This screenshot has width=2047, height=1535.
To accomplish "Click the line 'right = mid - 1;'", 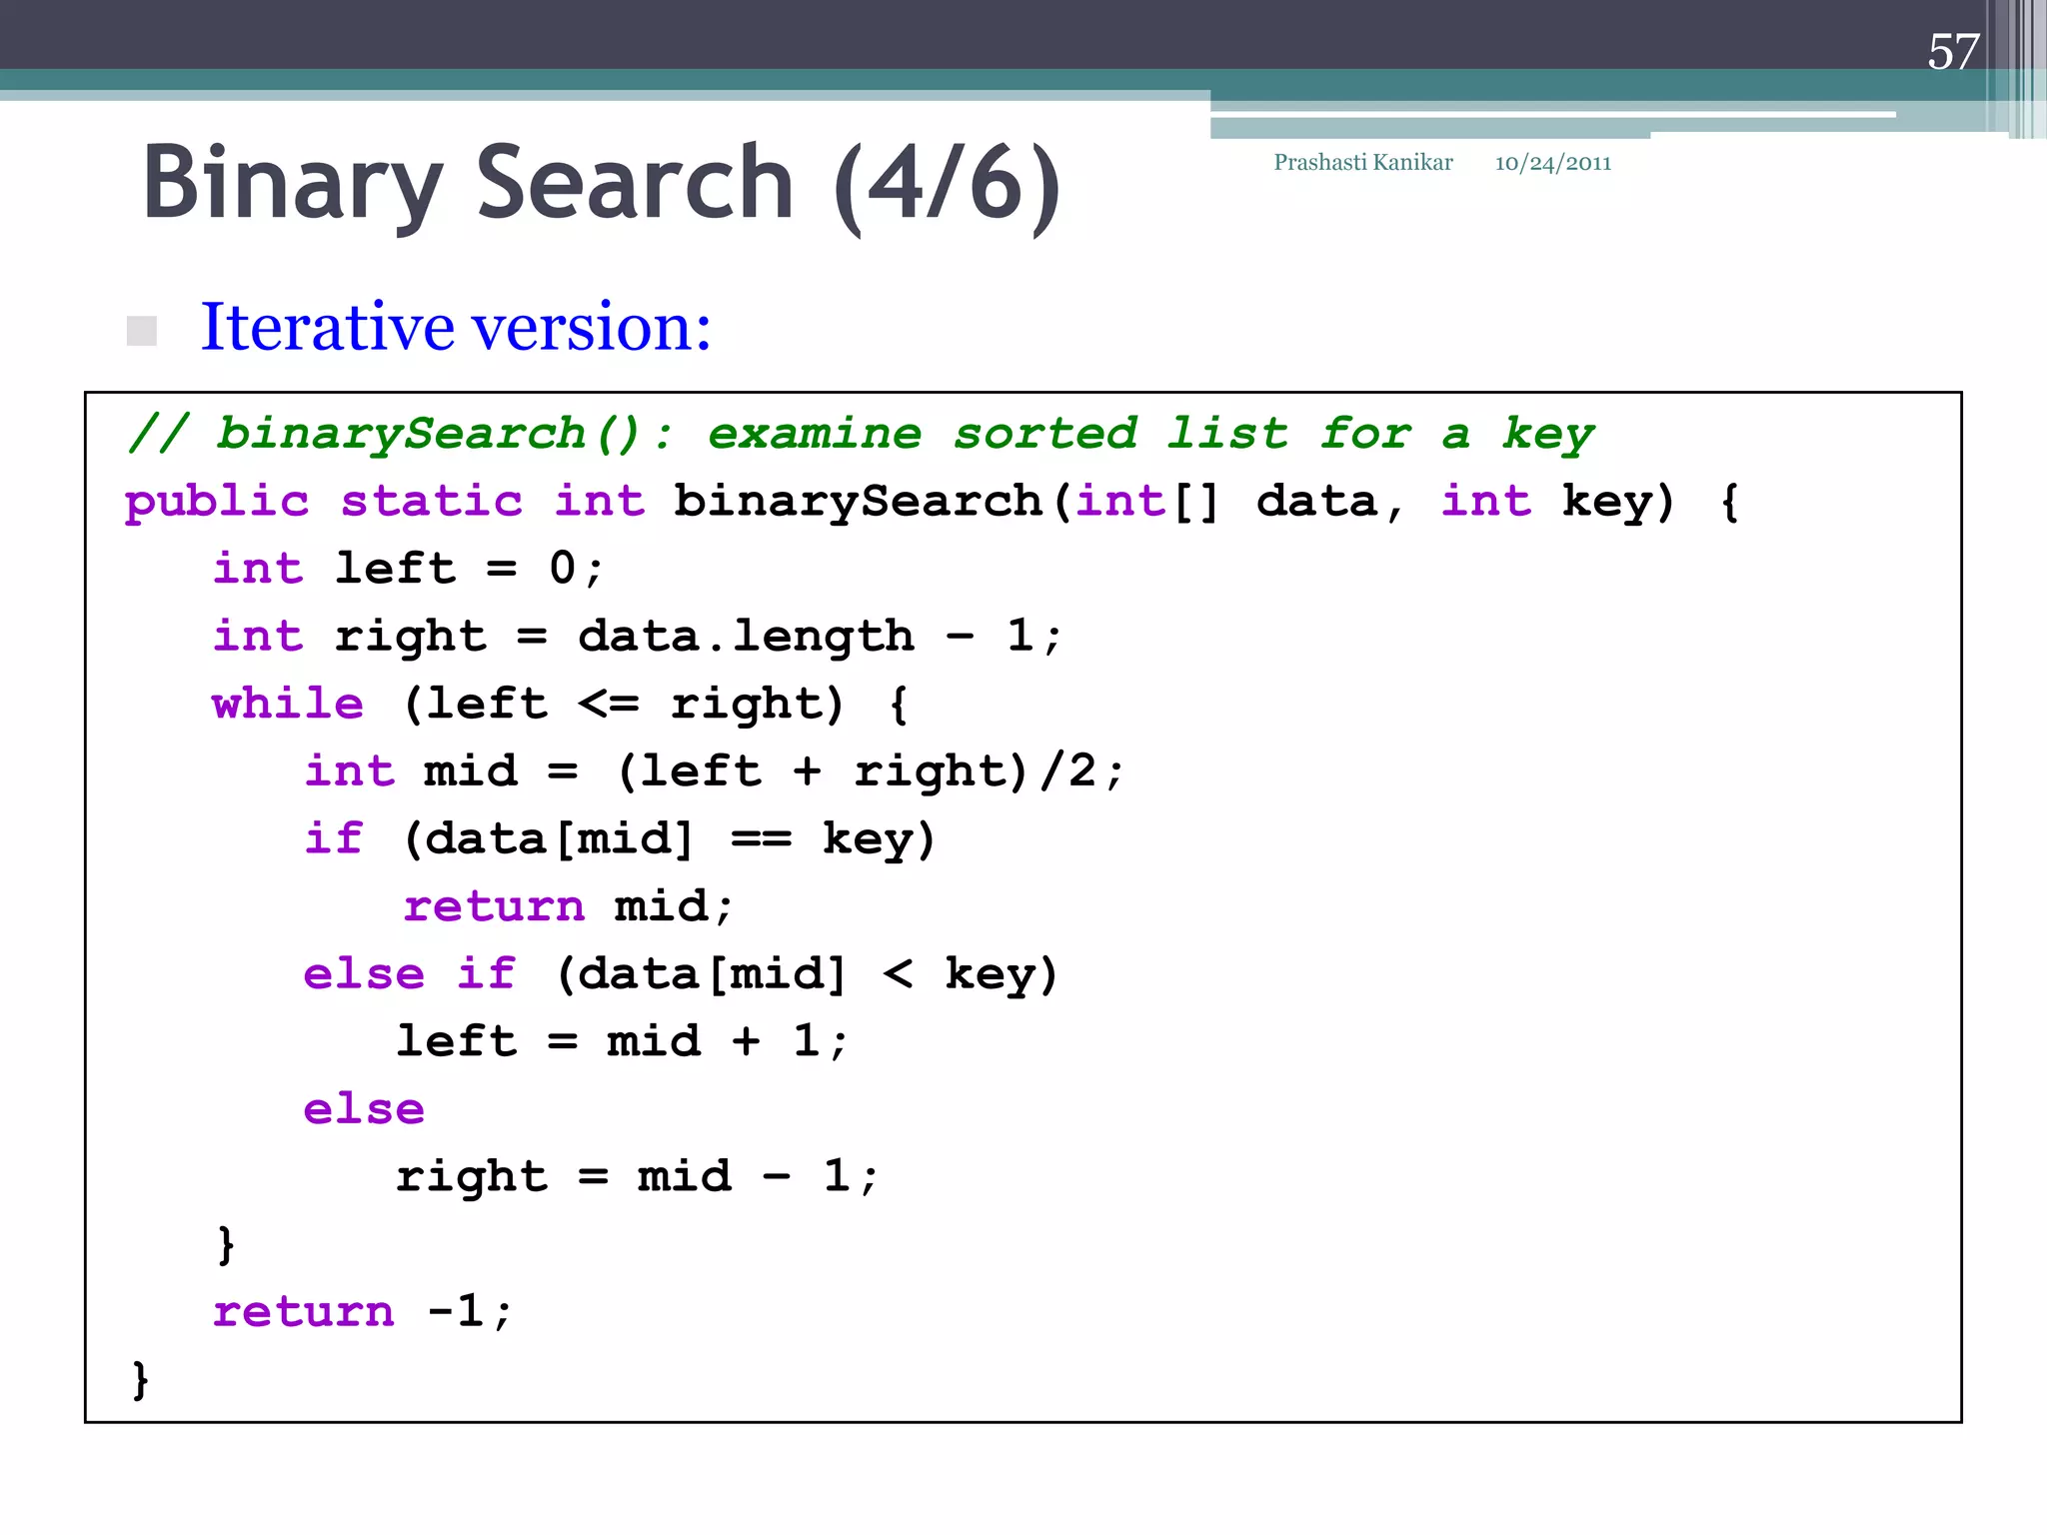I will [x=637, y=1177].
